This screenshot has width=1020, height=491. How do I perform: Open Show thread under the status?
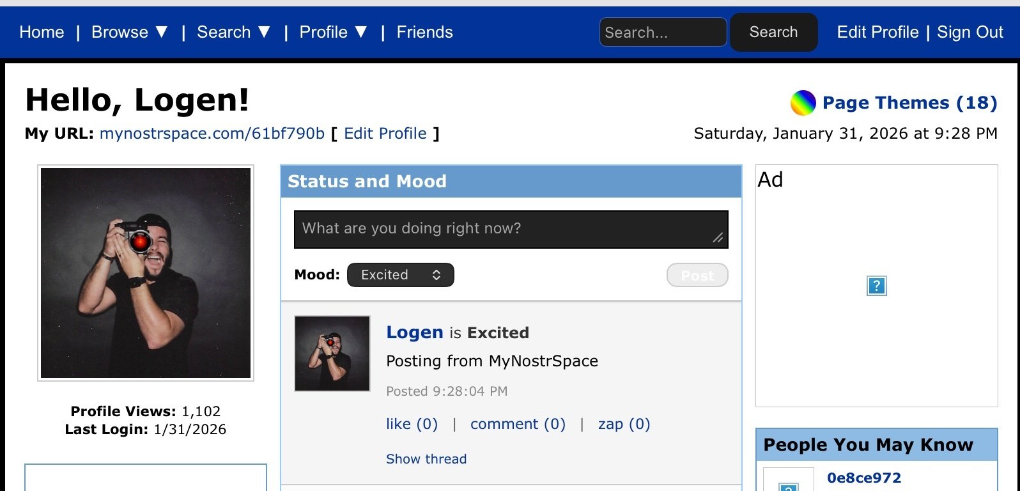[x=426, y=459]
